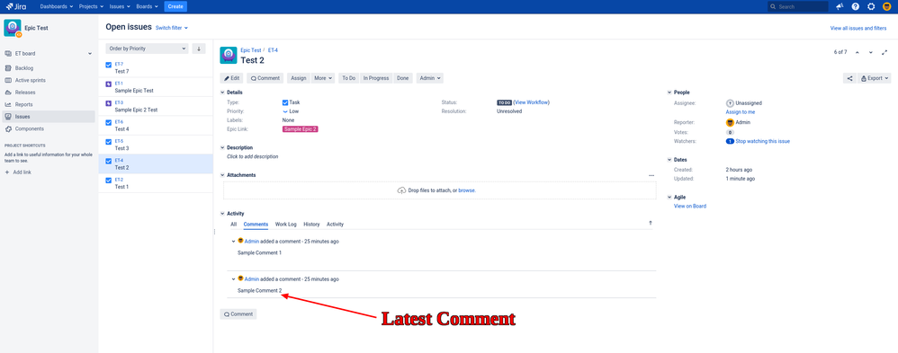The width and height of the screenshot is (898, 353).
Task: Go to previous issue with up arrow
Action: [858, 52]
